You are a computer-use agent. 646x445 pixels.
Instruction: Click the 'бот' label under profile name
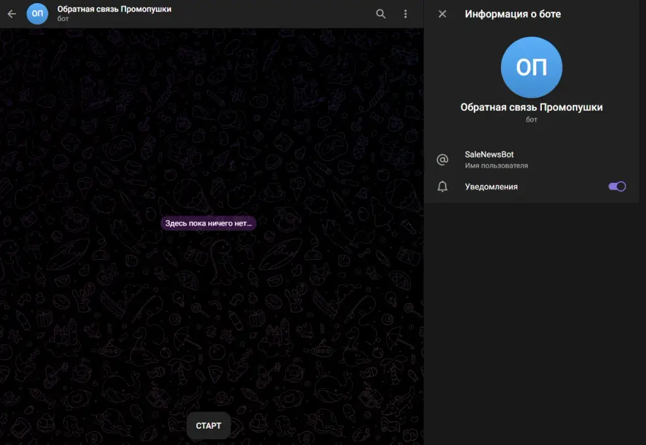click(531, 119)
